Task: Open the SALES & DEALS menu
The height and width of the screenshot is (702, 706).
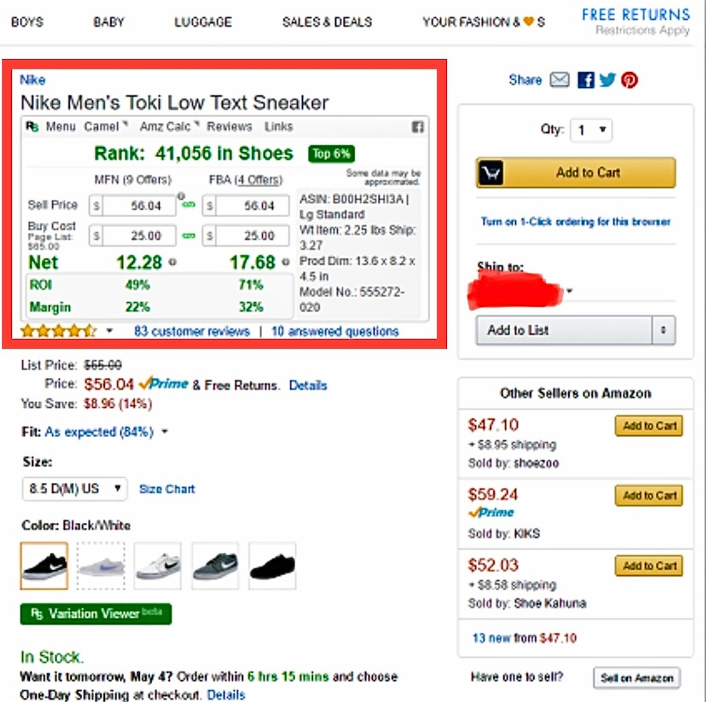Action: pos(327,22)
